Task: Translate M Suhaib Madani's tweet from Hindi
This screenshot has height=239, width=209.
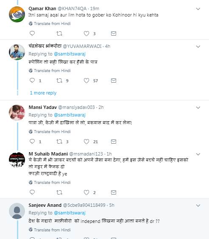Action: tap(50, 183)
